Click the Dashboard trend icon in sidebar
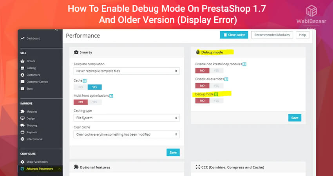This screenshot has height=176, width=333. pos(22,38)
